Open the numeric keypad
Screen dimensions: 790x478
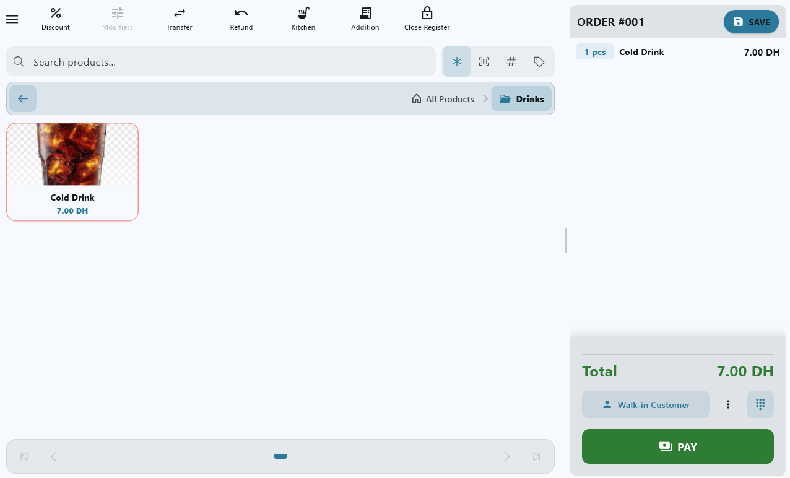760,404
